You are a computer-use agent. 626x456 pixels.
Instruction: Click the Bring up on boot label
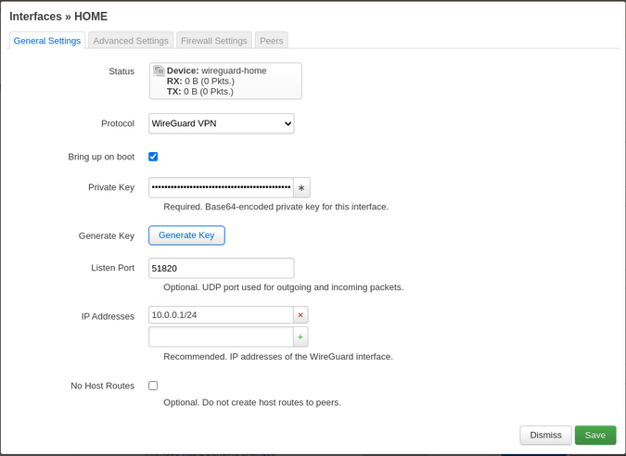point(101,157)
